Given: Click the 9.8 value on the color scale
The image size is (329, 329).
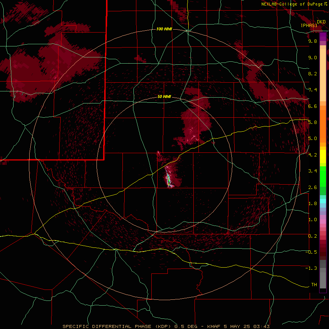Looking at the screenshot, I should (313, 41).
